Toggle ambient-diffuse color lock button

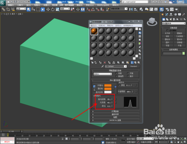point(94,86)
